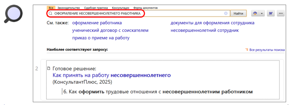Click the tree icon next to Все результаты поиска
Image resolution: width=289 pixels, height=105 pixels.
pos(247,50)
